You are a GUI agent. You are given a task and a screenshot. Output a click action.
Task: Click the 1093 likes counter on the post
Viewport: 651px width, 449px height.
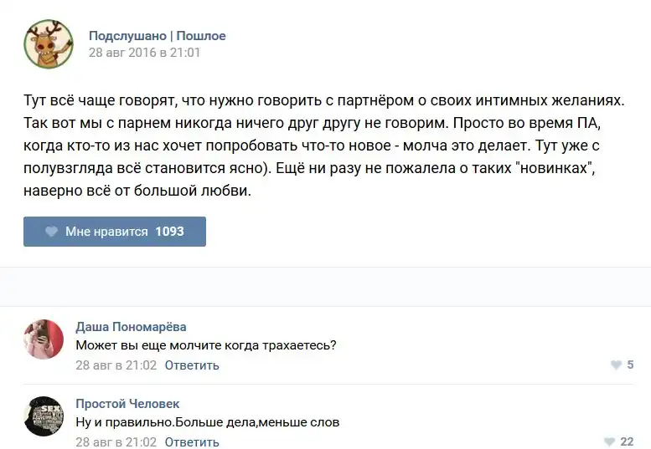169,232
